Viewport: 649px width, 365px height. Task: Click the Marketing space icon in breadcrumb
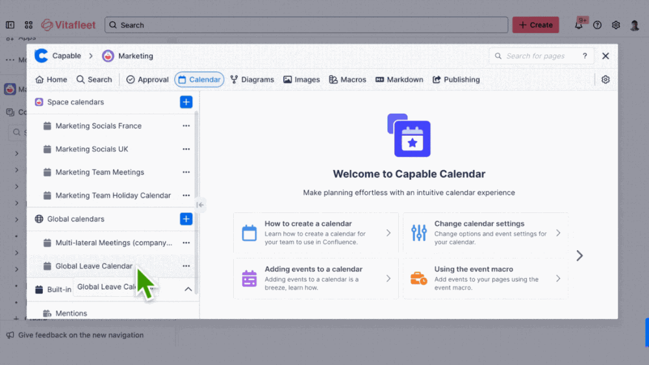click(x=108, y=56)
